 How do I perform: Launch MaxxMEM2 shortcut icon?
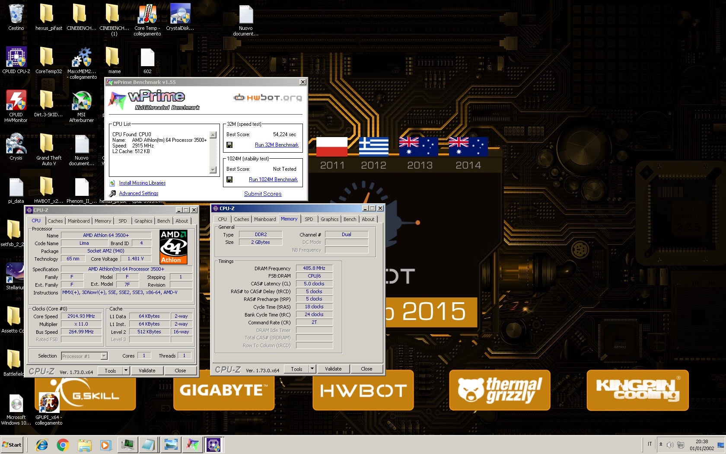tap(82, 63)
